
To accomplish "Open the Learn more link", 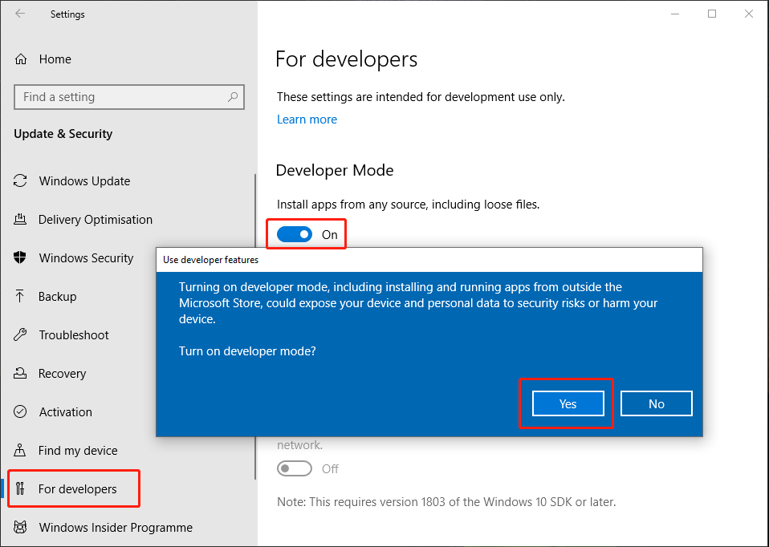I will coord(307,119).
